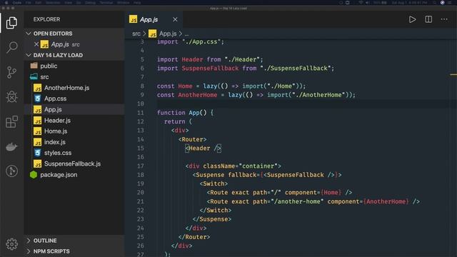Collapse the OPEN EDITORS section
The image size is (457, 257).
coord(74,34)
